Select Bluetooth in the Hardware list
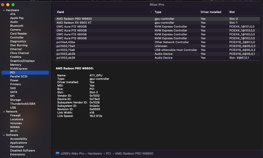263x158 pixels. (x=17, y=26)
